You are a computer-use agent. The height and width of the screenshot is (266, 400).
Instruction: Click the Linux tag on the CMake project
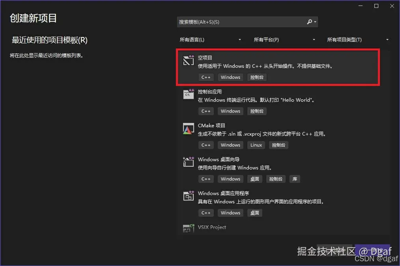[x=256, y=145]
